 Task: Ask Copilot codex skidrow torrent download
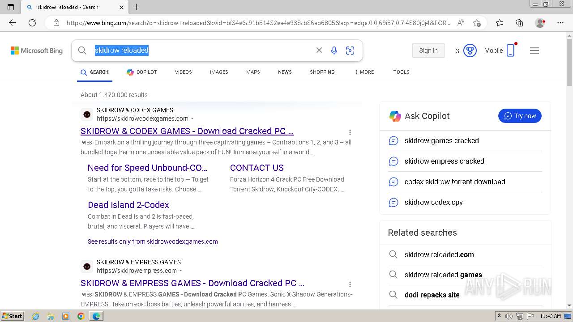pyautogui.click(x=455, y=182)
